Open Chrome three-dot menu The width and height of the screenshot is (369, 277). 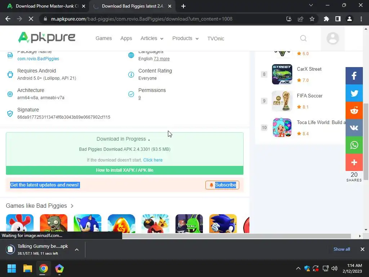(361, 19)
